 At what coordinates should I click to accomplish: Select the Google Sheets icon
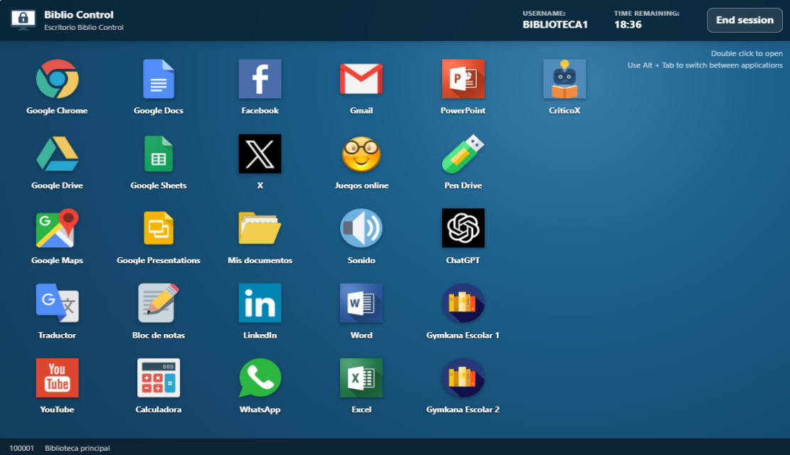pyautogui.click(x=159, y=154)
